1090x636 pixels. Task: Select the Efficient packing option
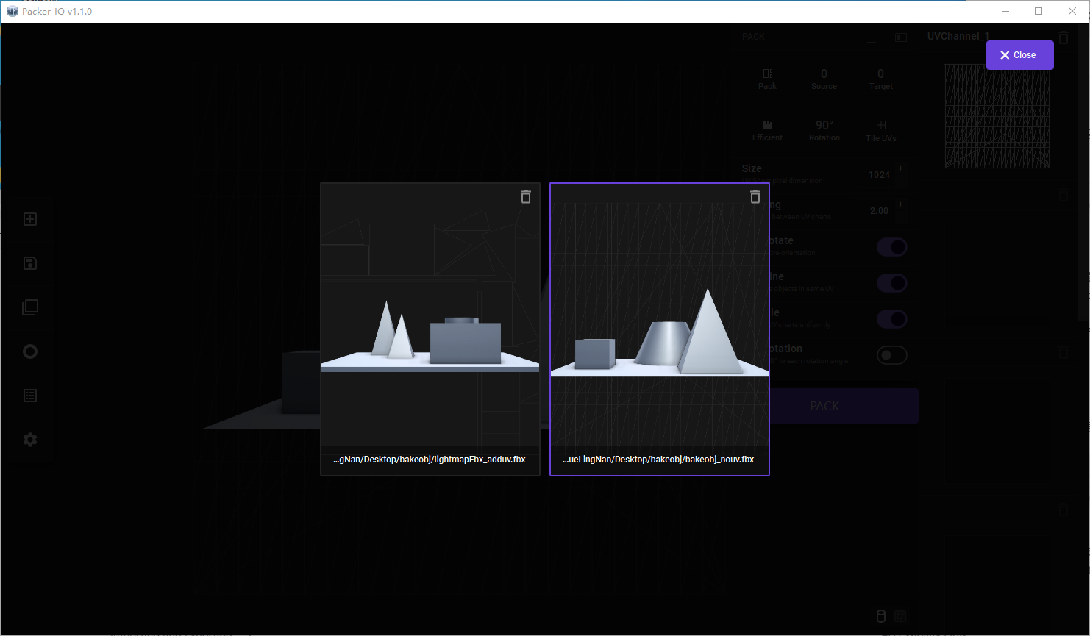coord(768,130)
